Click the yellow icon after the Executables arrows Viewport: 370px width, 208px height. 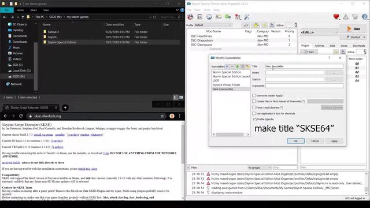[248, 66]
